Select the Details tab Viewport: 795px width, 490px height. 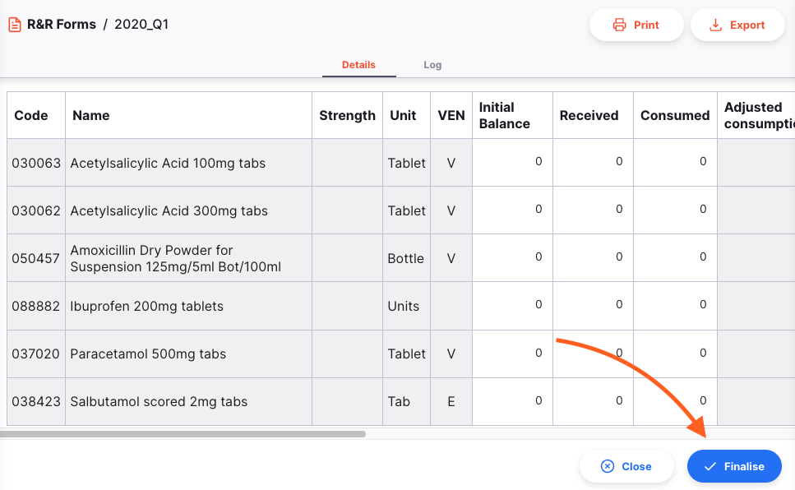tap(358, 65)
